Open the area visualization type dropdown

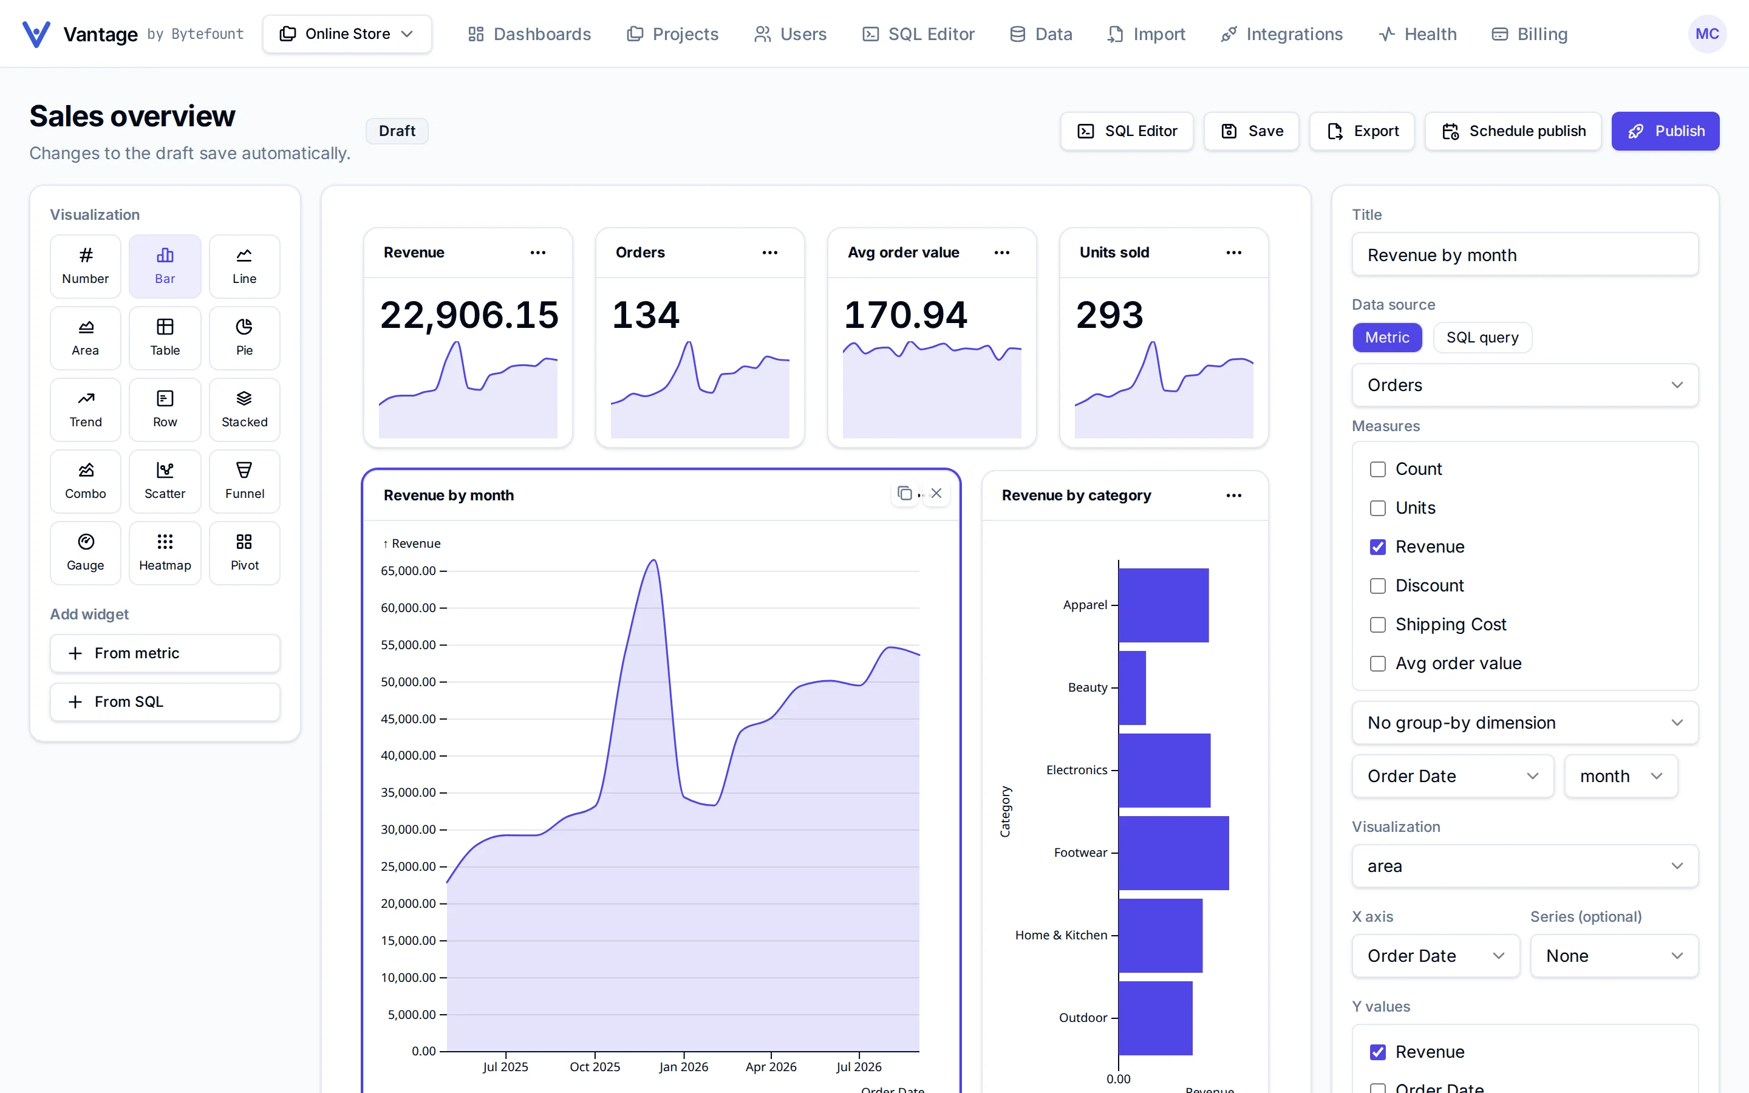(1524, 866)
